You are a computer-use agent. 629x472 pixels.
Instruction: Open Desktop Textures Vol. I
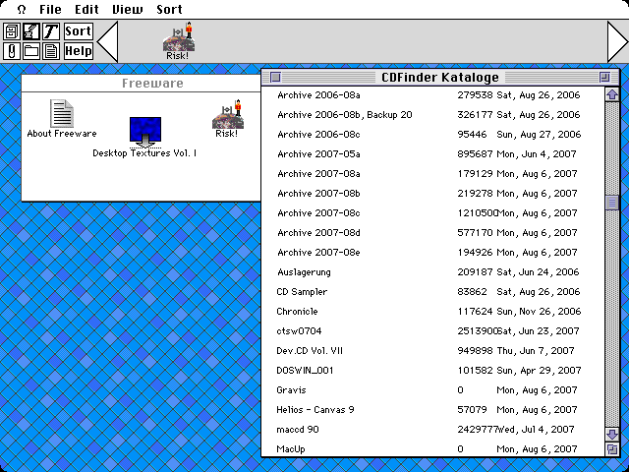[x=144, y=133]
